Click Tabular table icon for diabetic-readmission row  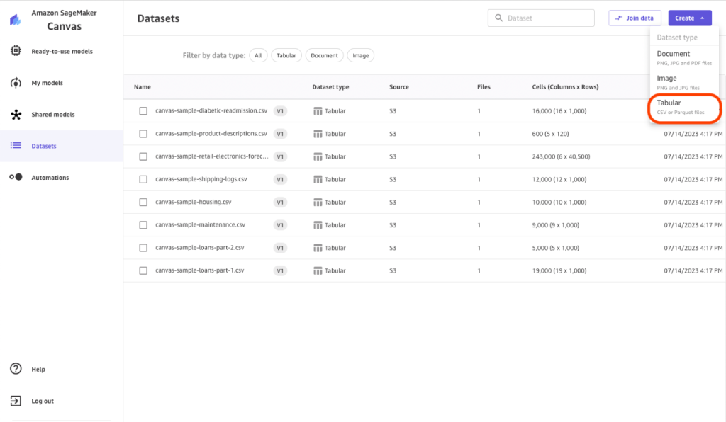click(318, 111)
